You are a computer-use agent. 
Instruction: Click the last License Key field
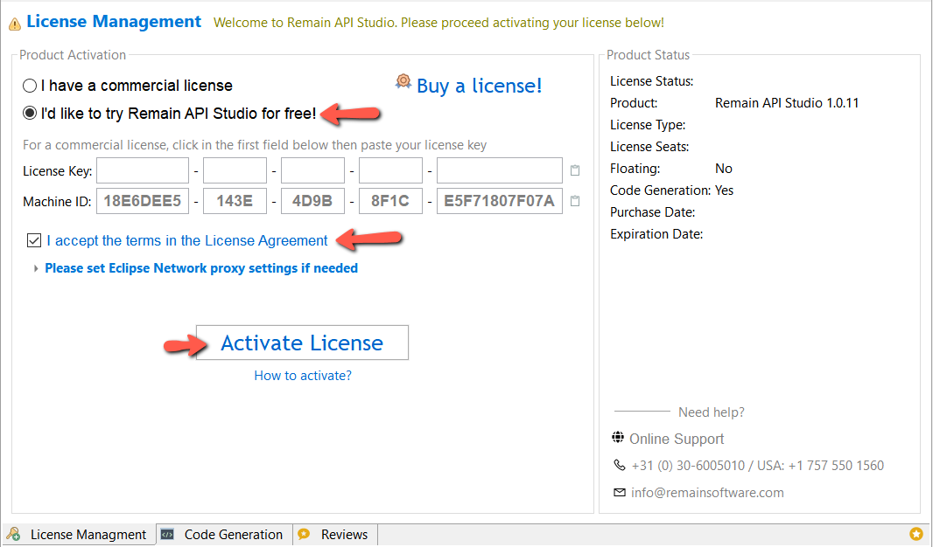tap(500, 170)
